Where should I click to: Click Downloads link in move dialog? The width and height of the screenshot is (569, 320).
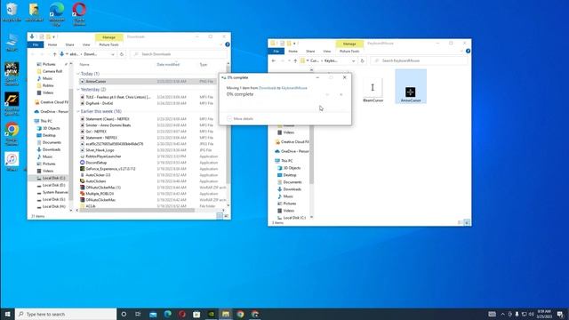click(x=268, y=88)
